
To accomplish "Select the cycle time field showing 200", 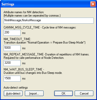I will pyautogui.click(x=12, y=33).
